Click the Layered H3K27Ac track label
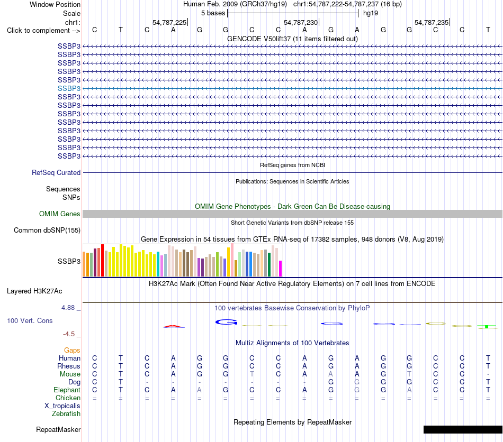The height and width of the screenshot is (442, 503). [x=34, y=291]
